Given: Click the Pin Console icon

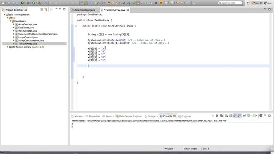Looking at the screenshot, I should [x=244, y=115].
